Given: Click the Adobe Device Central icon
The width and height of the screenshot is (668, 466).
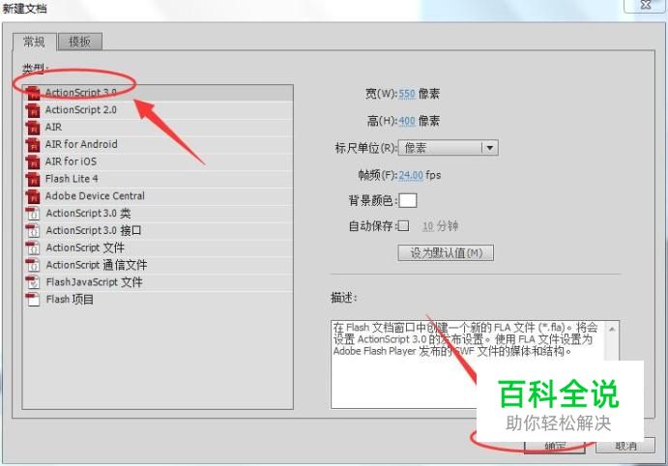Looking at the screenshot, I should [x=33, y=196].
